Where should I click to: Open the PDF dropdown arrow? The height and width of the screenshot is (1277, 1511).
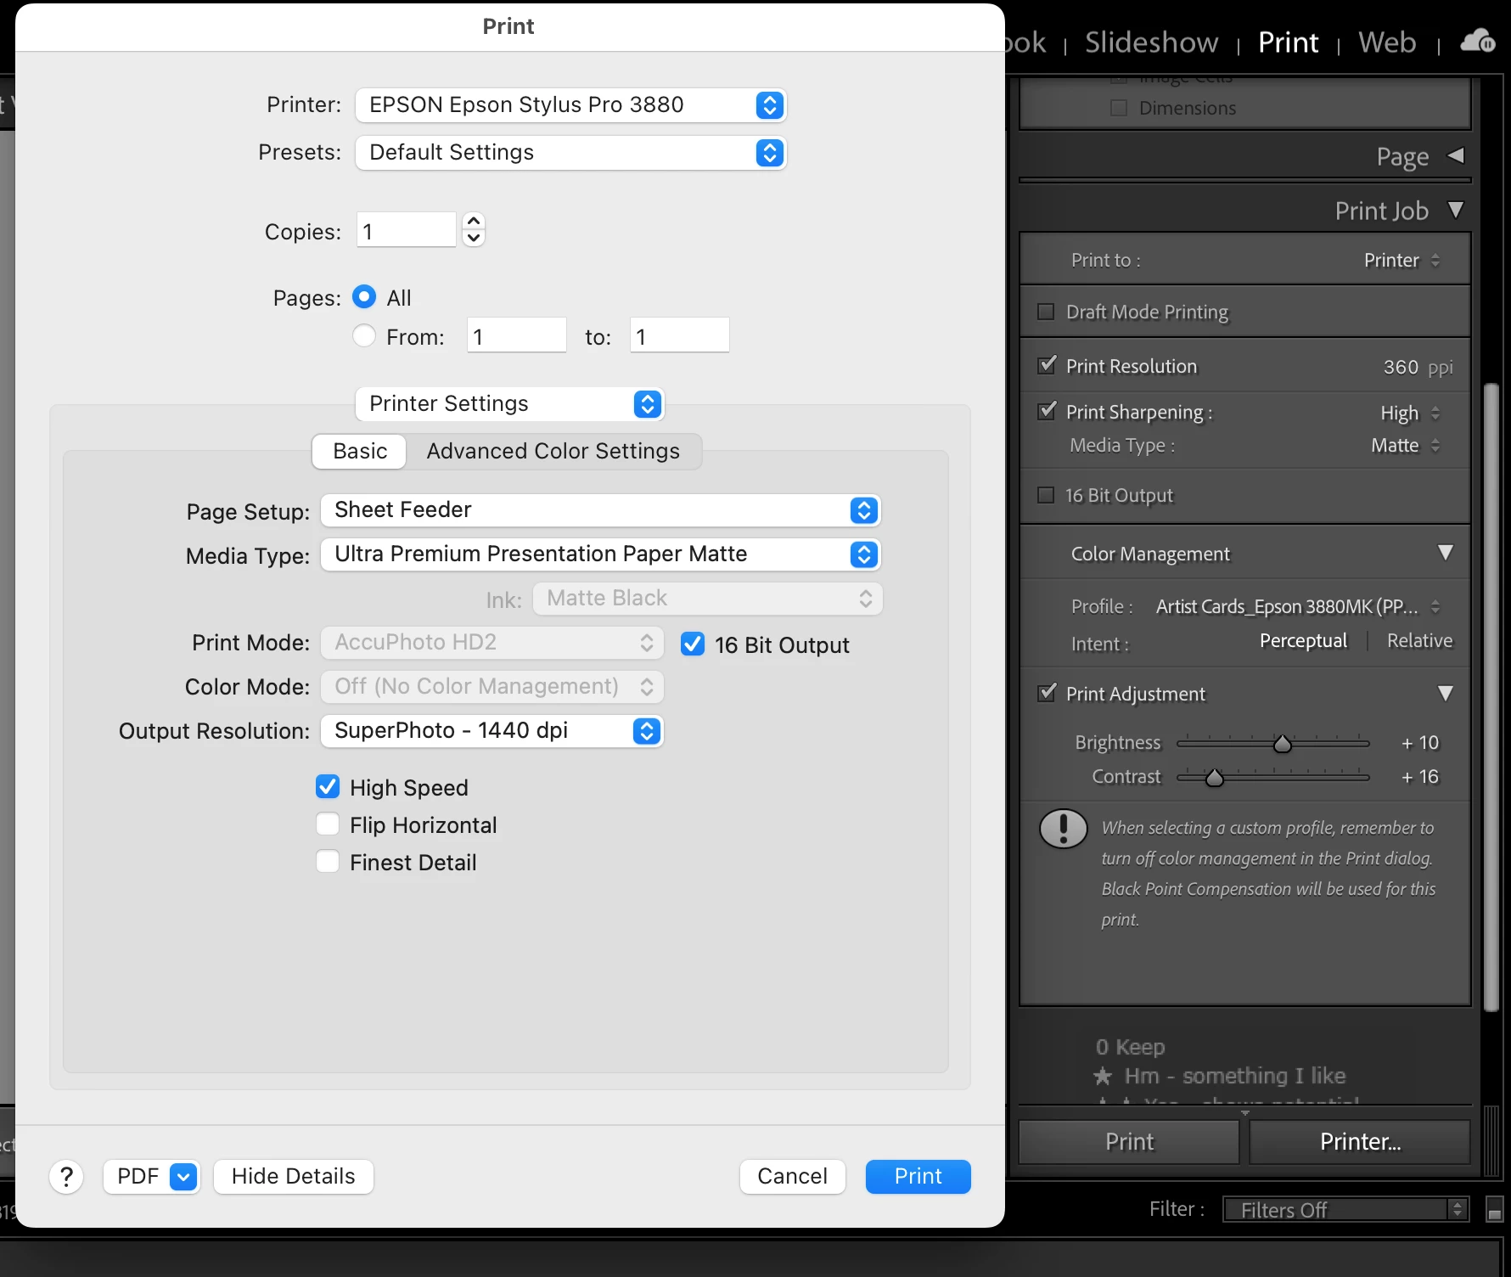tap(183, 1177)
